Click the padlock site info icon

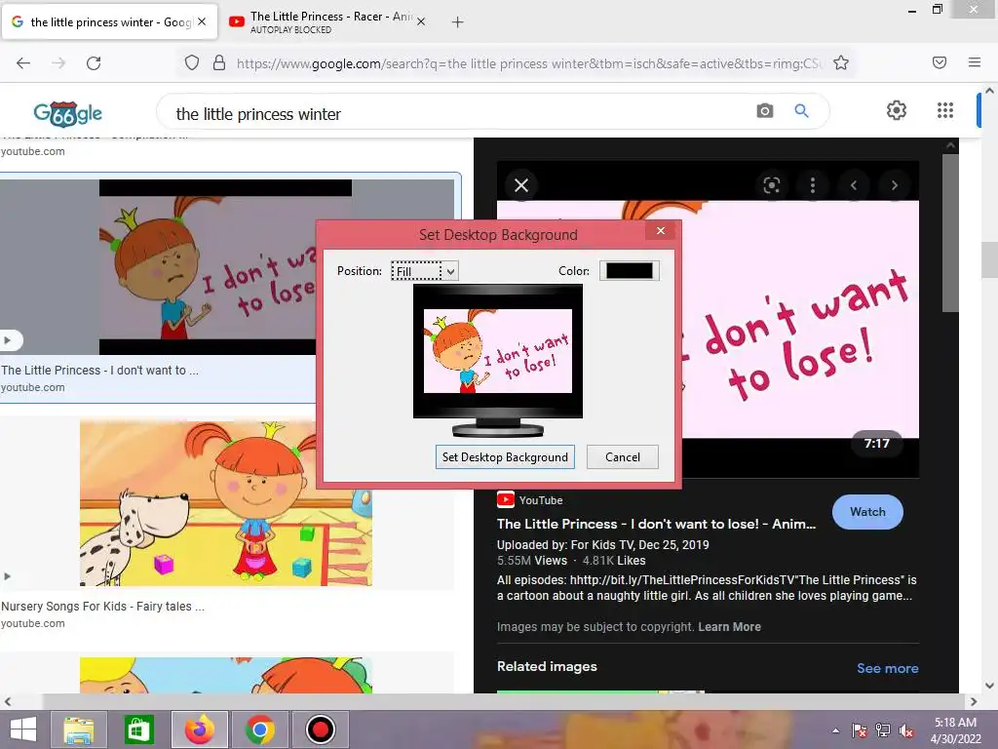219,63
